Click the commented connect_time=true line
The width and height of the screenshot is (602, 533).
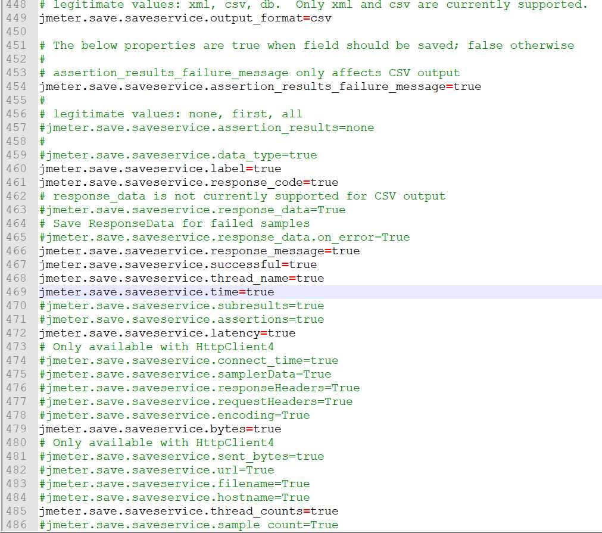[x=189, y=360]
